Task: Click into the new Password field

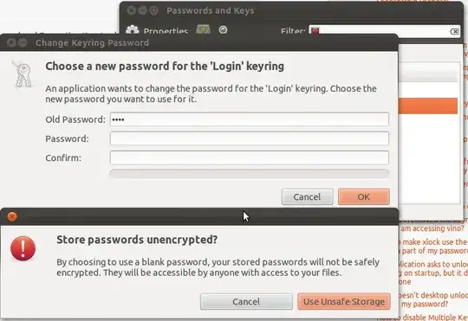Action: coord(250,138)
